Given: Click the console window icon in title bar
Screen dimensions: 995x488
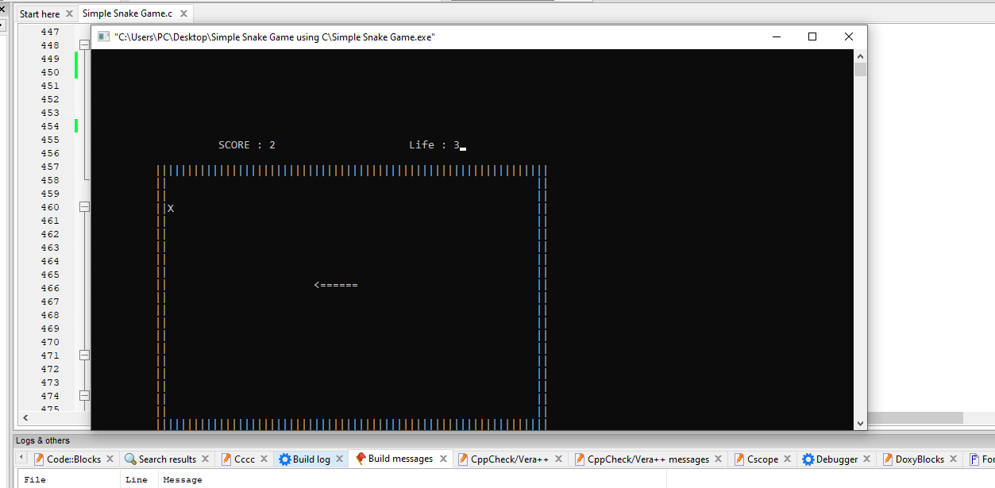Looking at the screenshot, I should [103, 37].
